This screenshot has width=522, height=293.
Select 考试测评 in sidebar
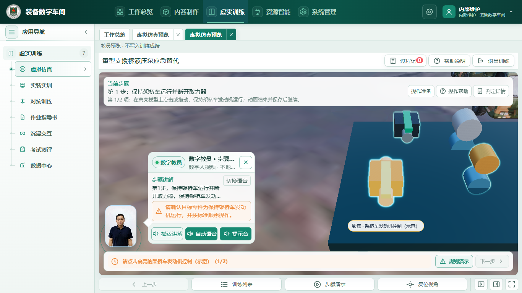41,150
